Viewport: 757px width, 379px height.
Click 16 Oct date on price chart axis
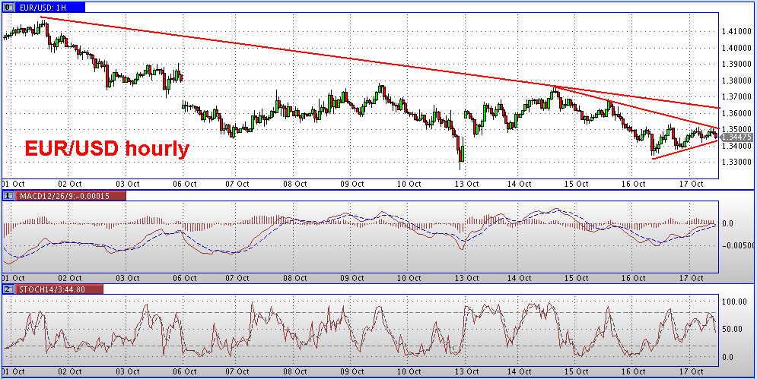click(634, 185)
